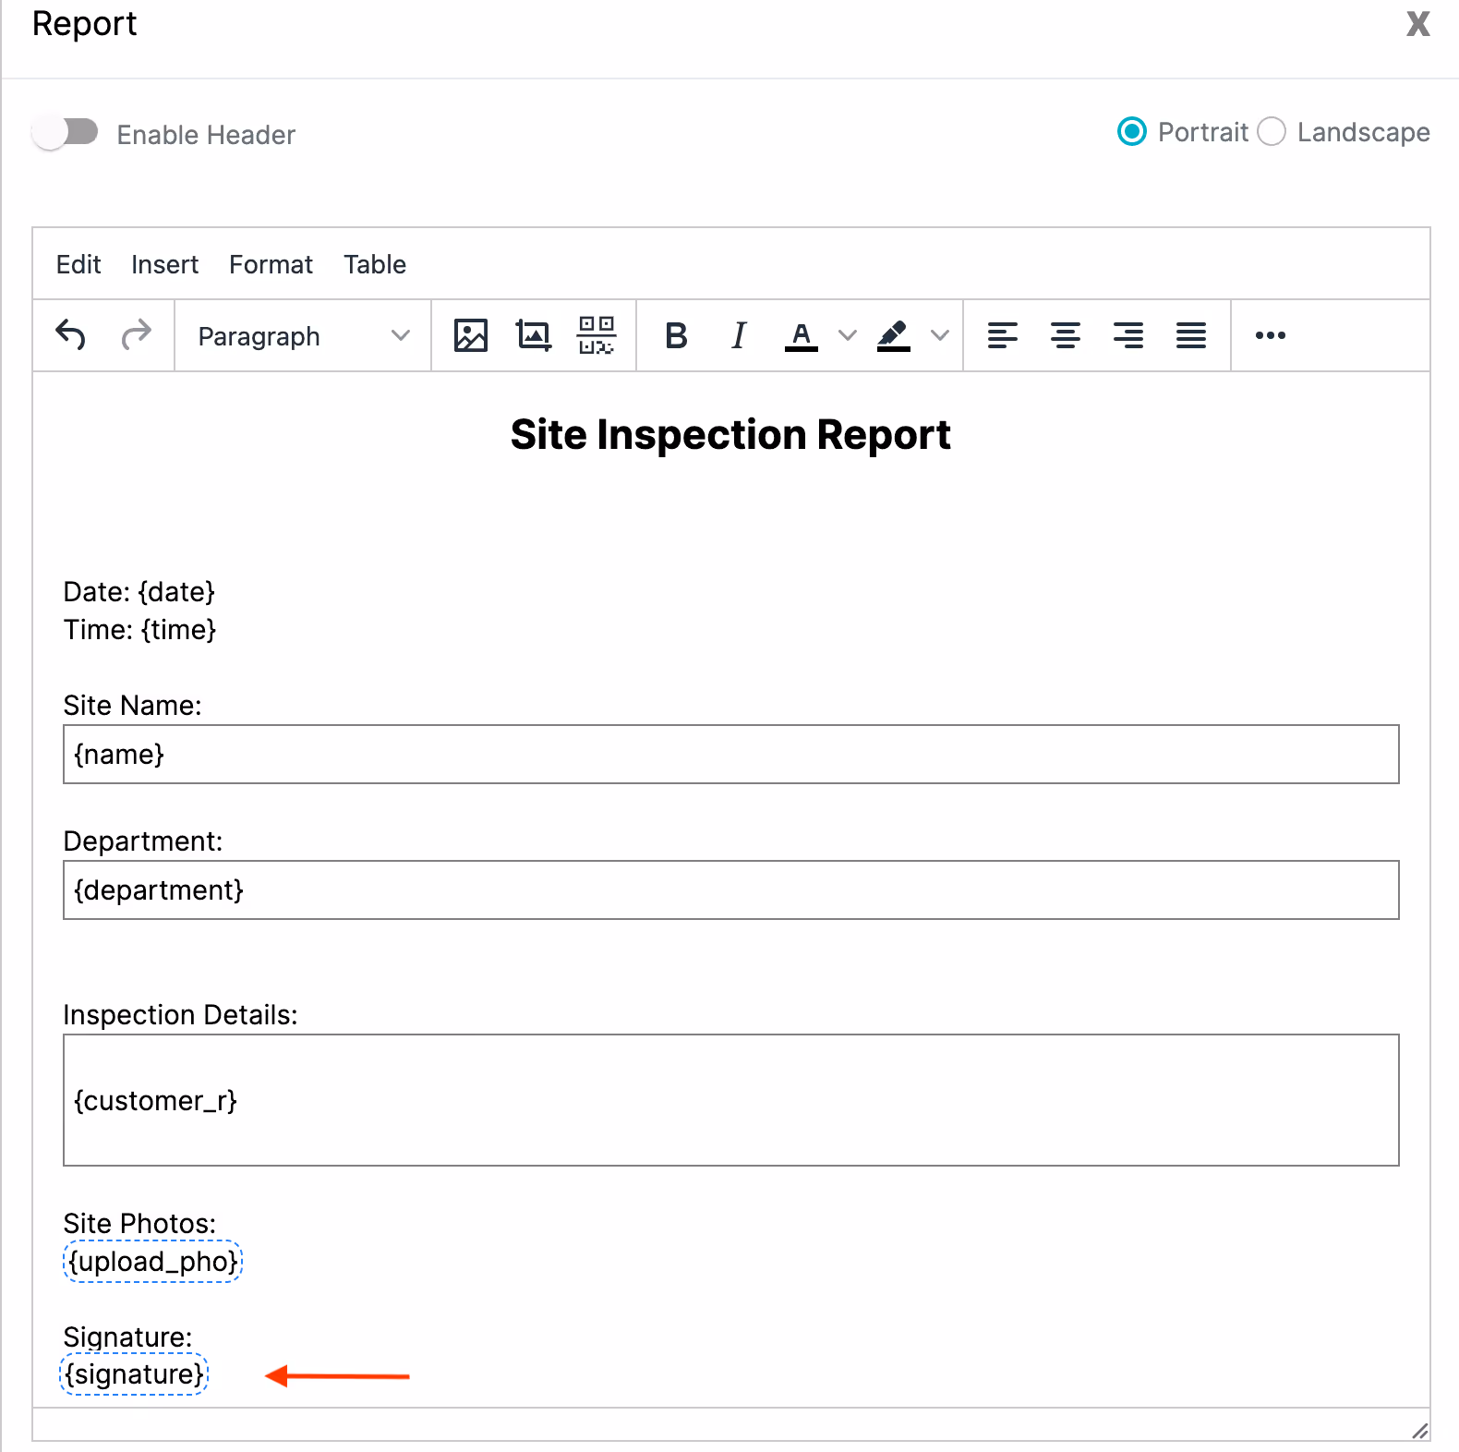Click the Site Inspection Report heading
Screen dimensions: 1459x1452
[730, 435]
